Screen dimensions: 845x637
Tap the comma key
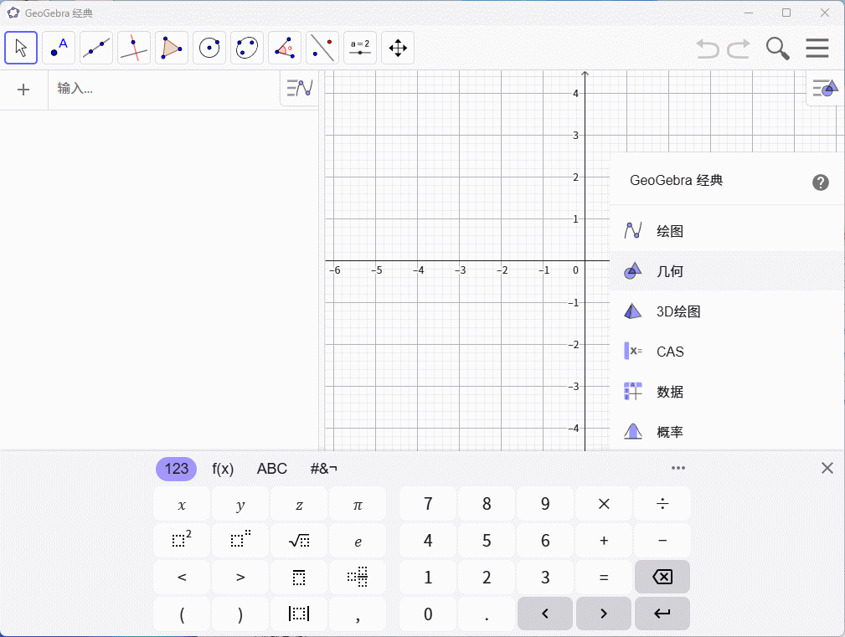358,614
